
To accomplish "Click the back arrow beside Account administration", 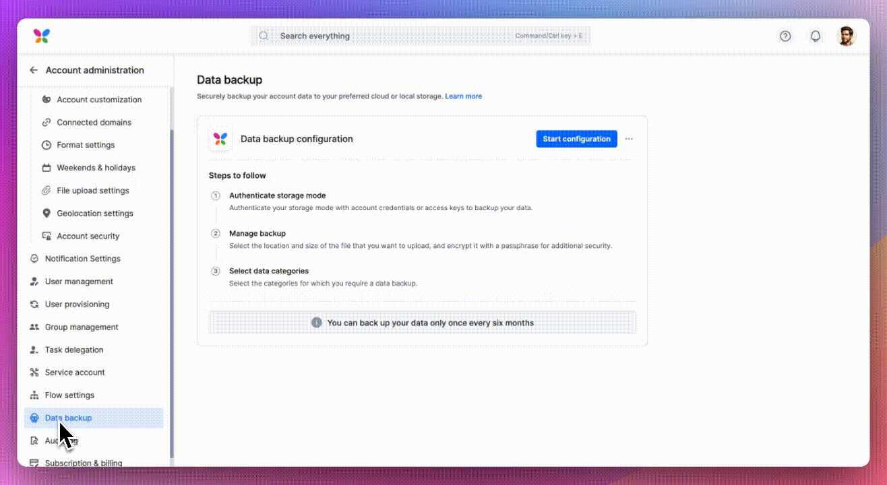I will [34, 70].
